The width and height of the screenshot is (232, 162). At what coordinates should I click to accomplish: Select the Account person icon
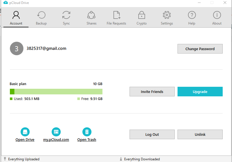coord(16,15)
